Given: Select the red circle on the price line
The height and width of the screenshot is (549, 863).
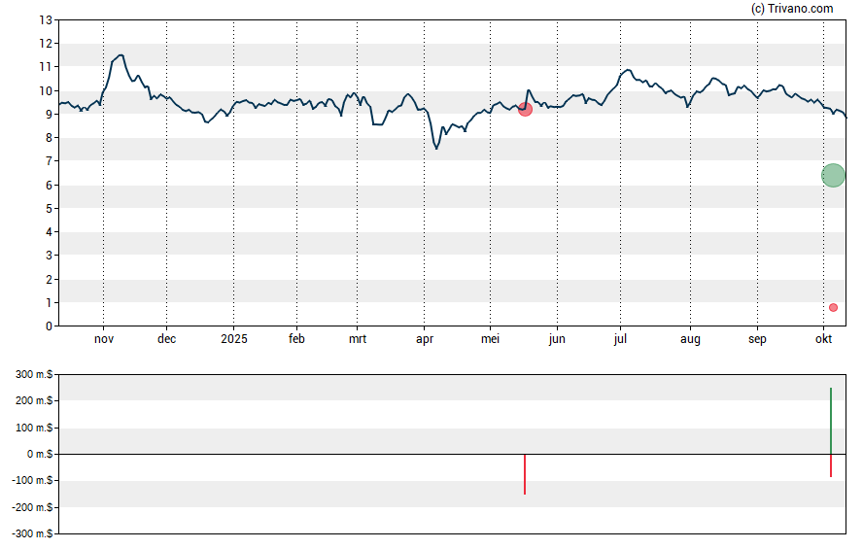Looking at the screenshot, I should pos(525,109).
